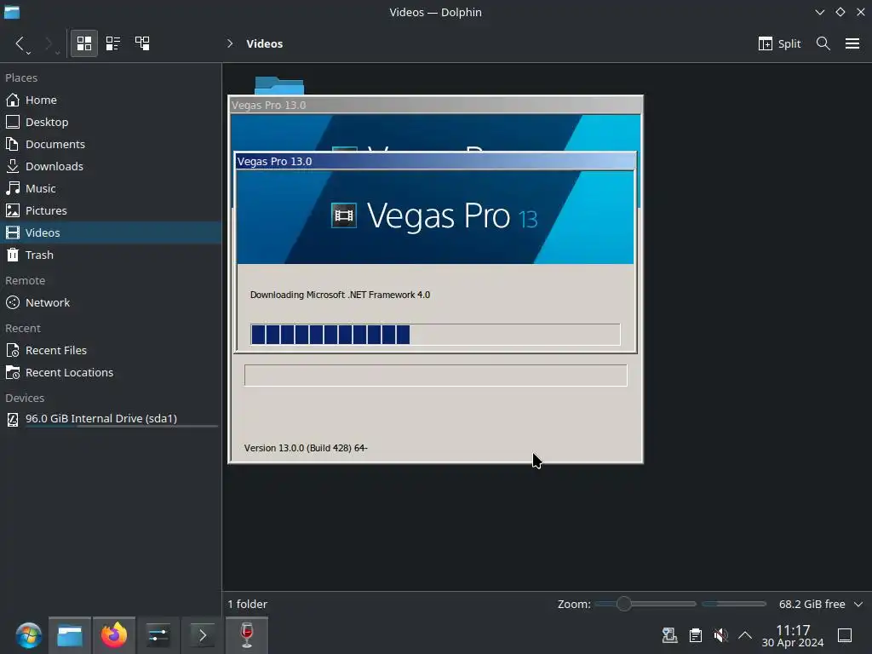
Task: Click the free space capacity bar
Action: tap(734, 604)
